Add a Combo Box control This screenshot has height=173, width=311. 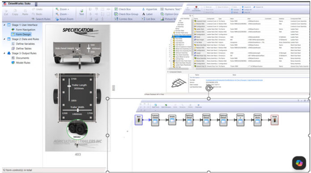[123, 19]
